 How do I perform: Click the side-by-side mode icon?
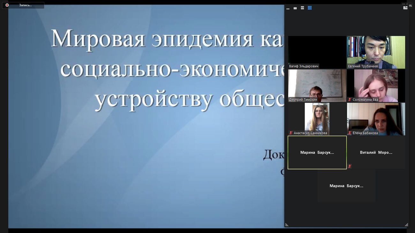[x=405, y=7]
